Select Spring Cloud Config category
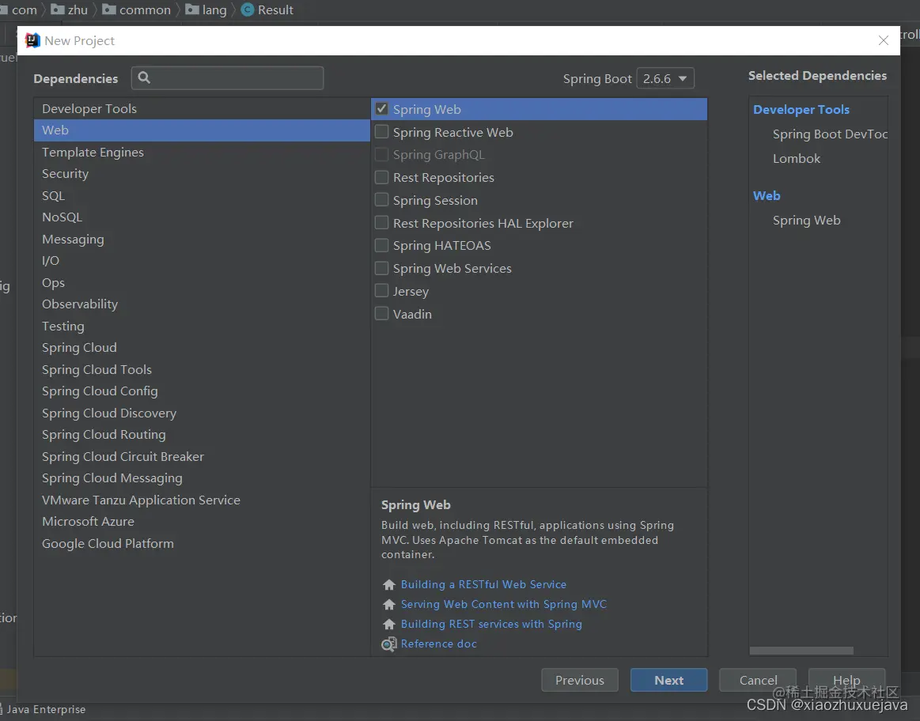The width and height of the screenshot is (920, 721). 202,391
